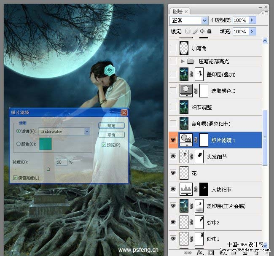Click the link layers icon in Layers panel
Image resolution: width=274 pixels, height=256 pixels.
point(188,253)
